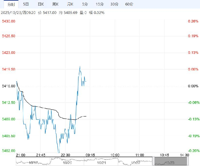200x166 pixels.
Task: Select the 分时 intraday tab
Action: tap(11, 4)
